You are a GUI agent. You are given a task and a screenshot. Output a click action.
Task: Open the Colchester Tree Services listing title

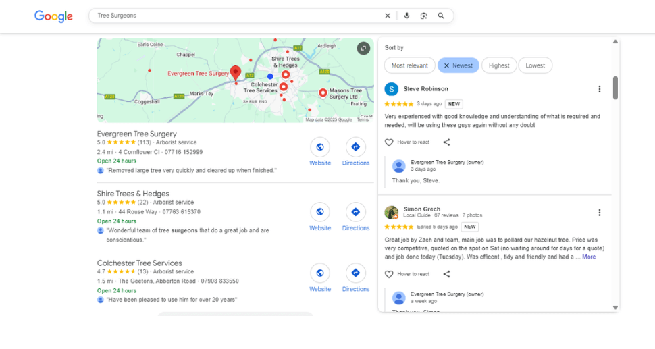pos(140,263)
